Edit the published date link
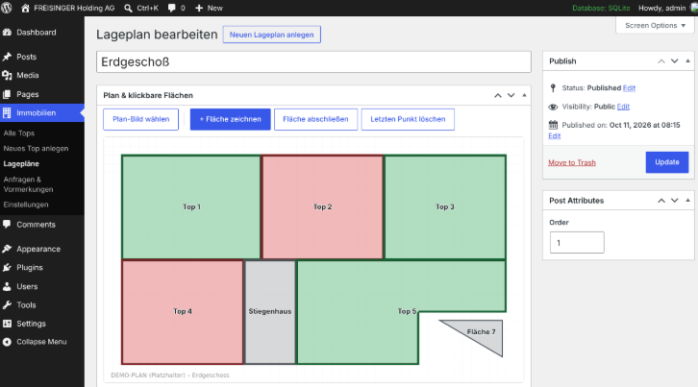The height and width of the screenshot is (387, 698). click(554, 135)
